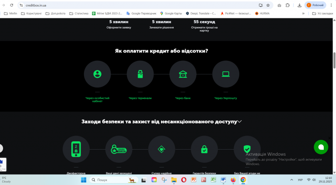Click the diamond 'Супер надійне' icon
This screenshot has height=185, width=336.
(x=161, y=149)
